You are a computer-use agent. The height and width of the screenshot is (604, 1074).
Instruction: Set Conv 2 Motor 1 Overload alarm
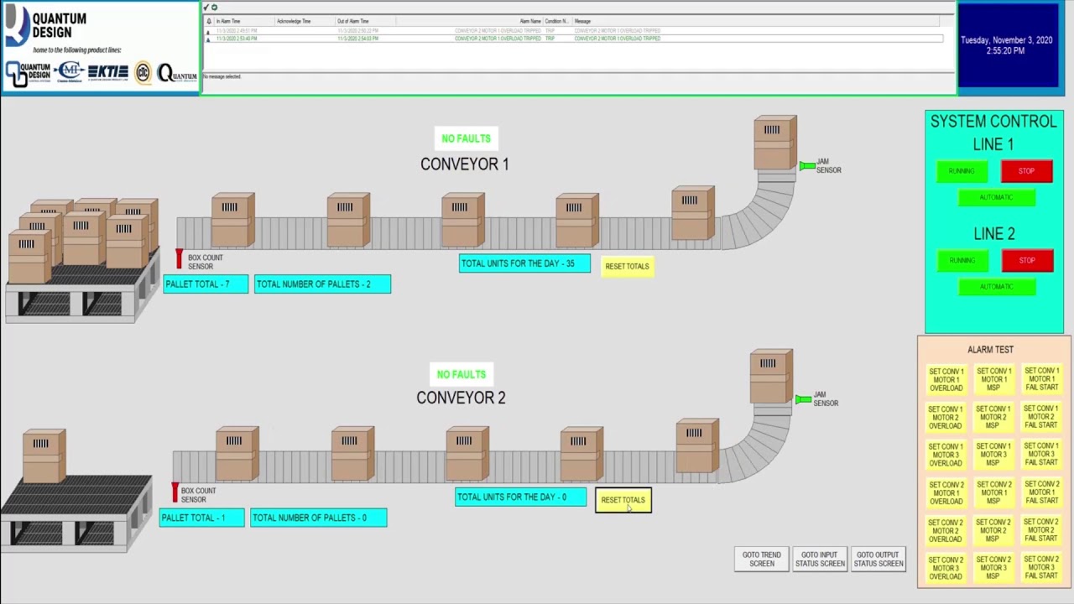(946, 492)
